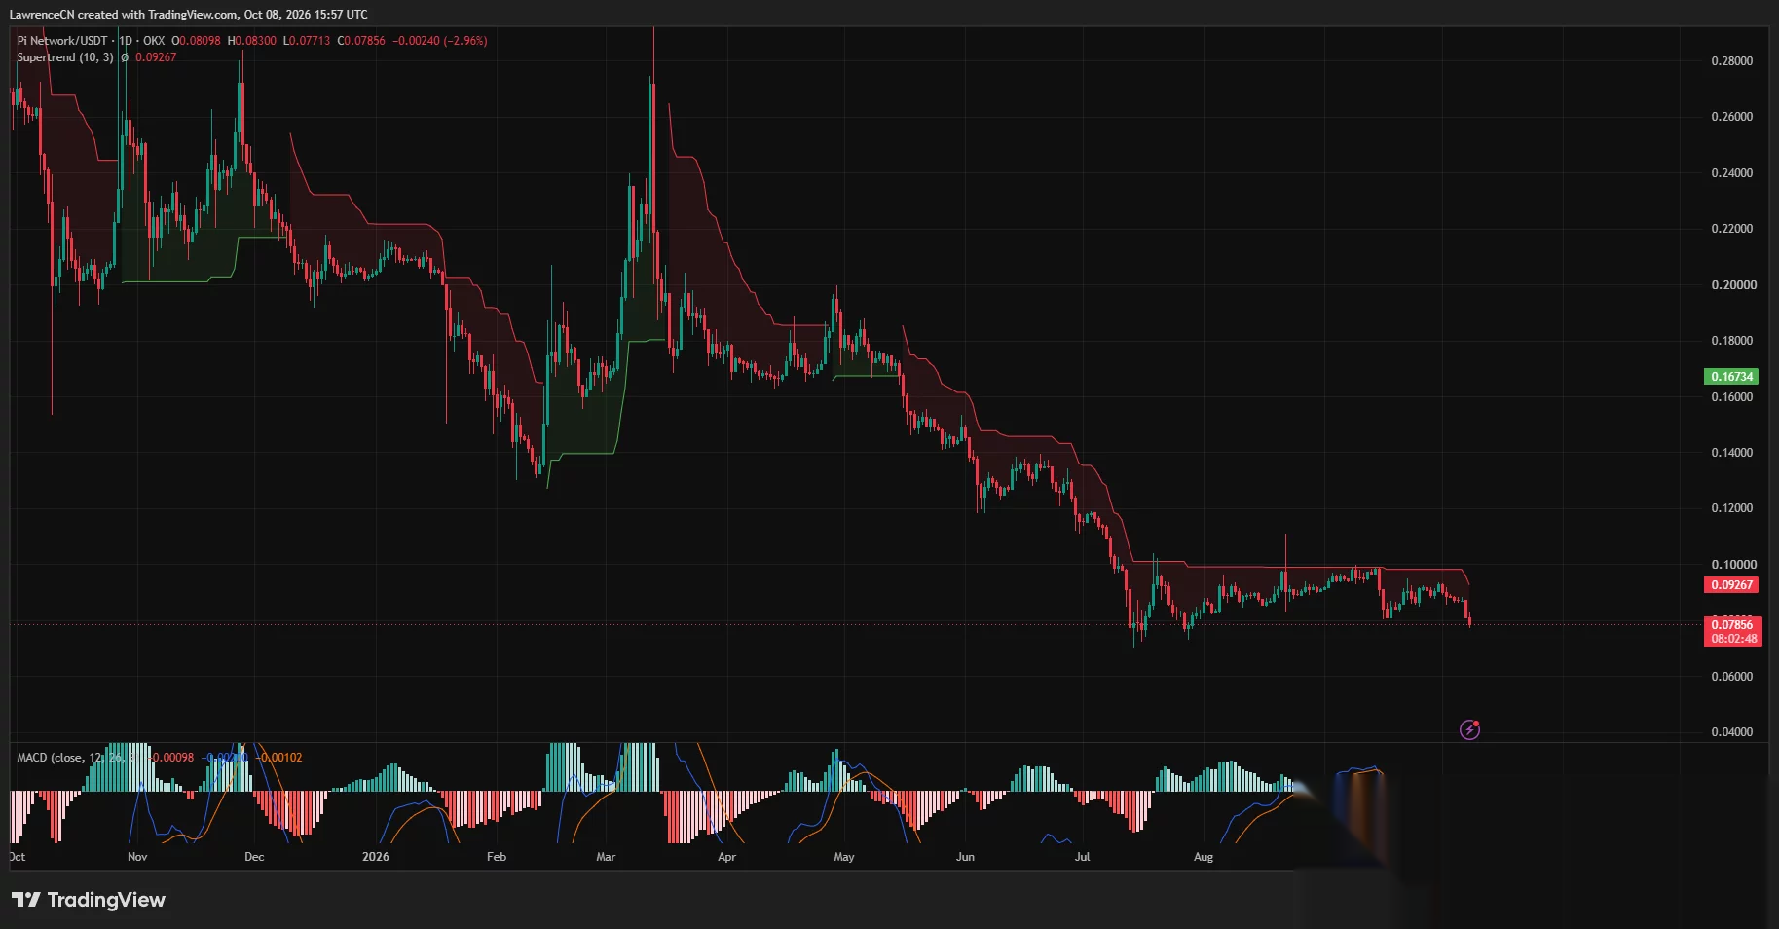Image resolution: width=1779 pixels, height=929 pixels.
Task: Click the green 0.16734 price tag
Action: (x=1732, y=377)
